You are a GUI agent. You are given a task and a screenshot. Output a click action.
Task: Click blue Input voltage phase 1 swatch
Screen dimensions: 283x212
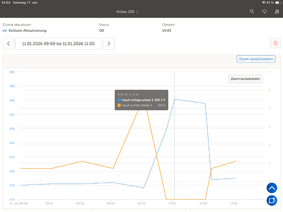(x=119, y=100)
